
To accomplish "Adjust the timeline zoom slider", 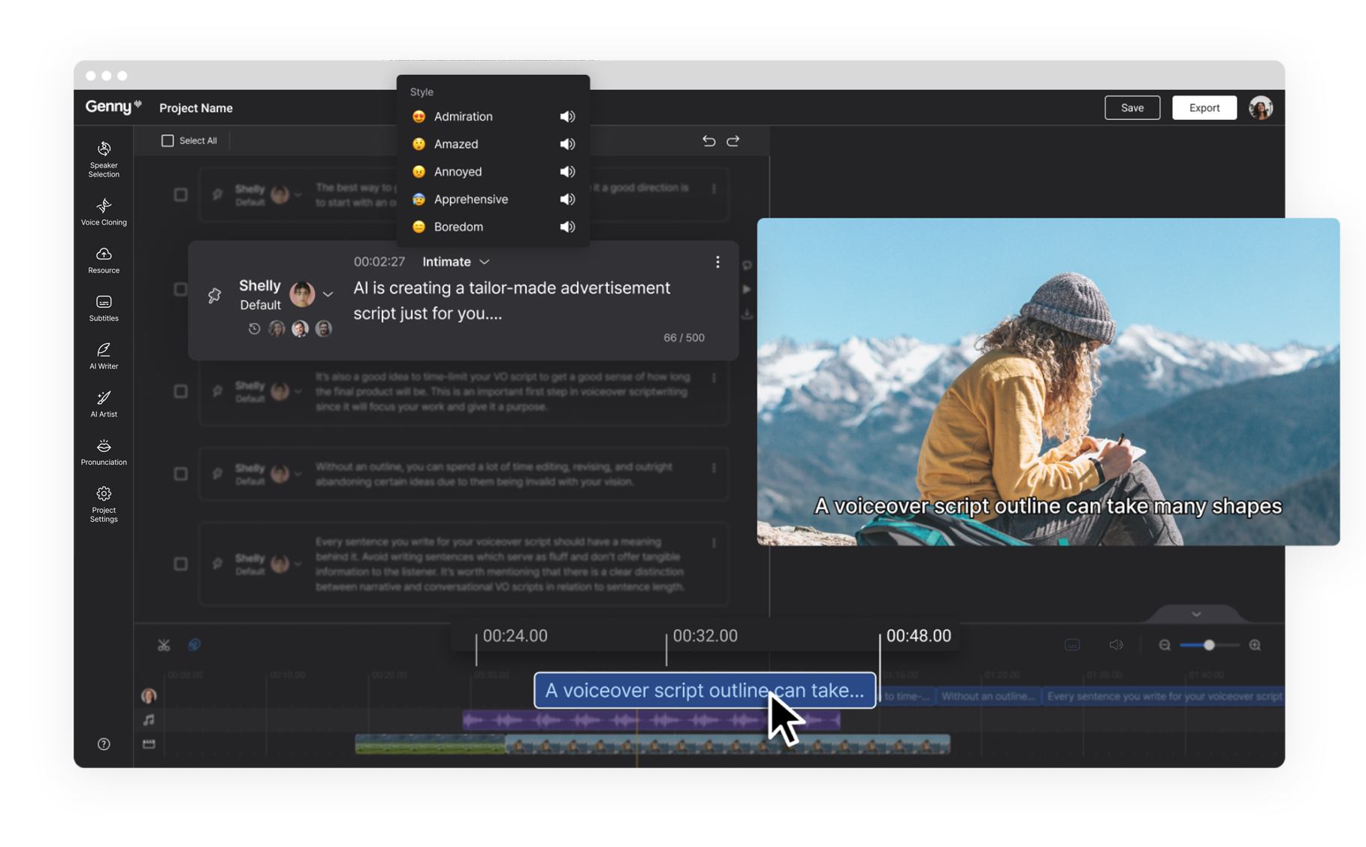I will point(1208,645).
